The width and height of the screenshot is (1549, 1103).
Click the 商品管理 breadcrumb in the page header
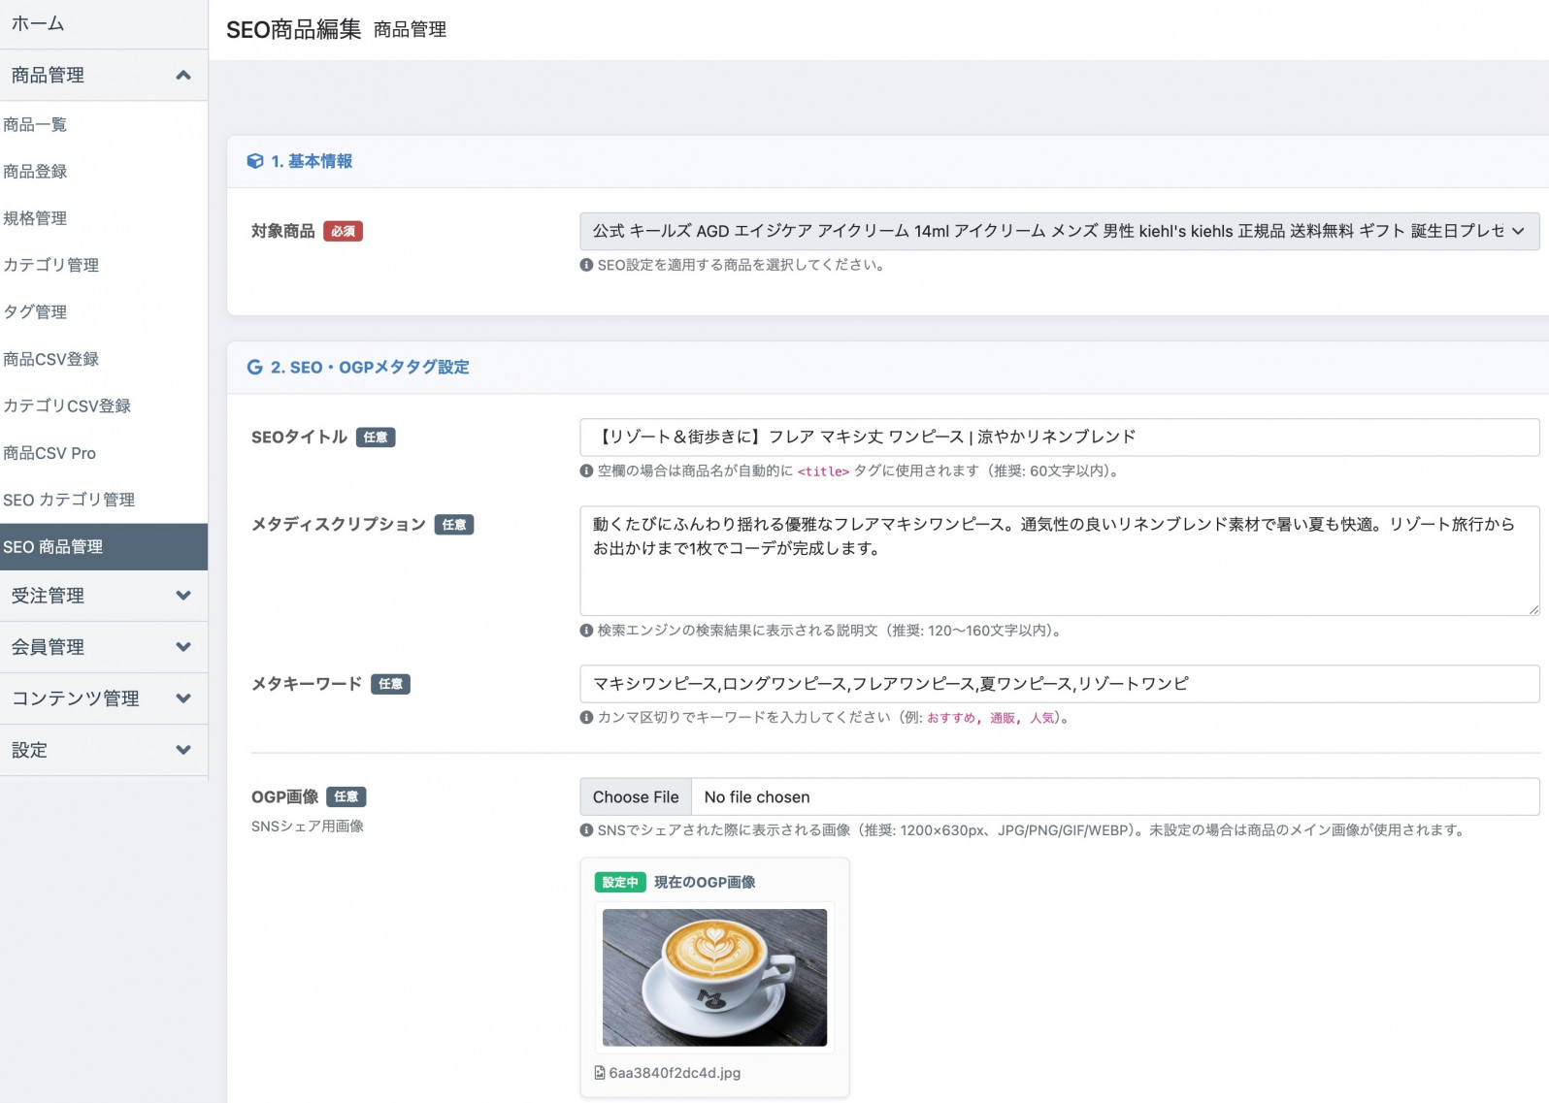tap(410, 29)
